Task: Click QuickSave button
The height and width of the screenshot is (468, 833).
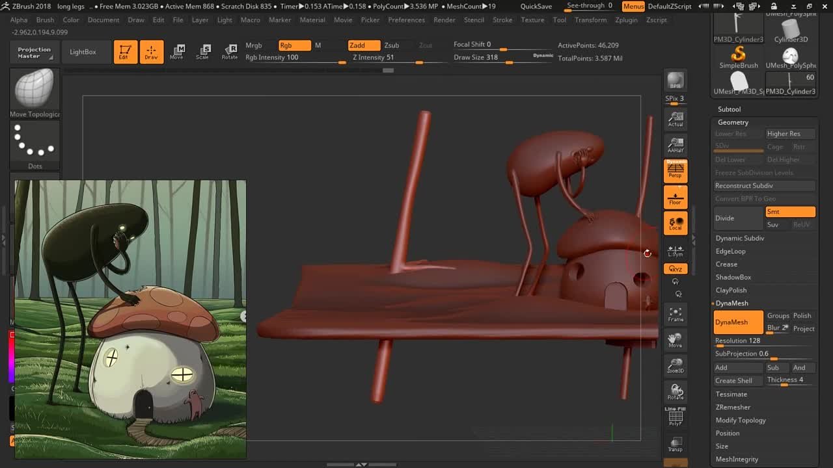Action: tap(536, 6)
